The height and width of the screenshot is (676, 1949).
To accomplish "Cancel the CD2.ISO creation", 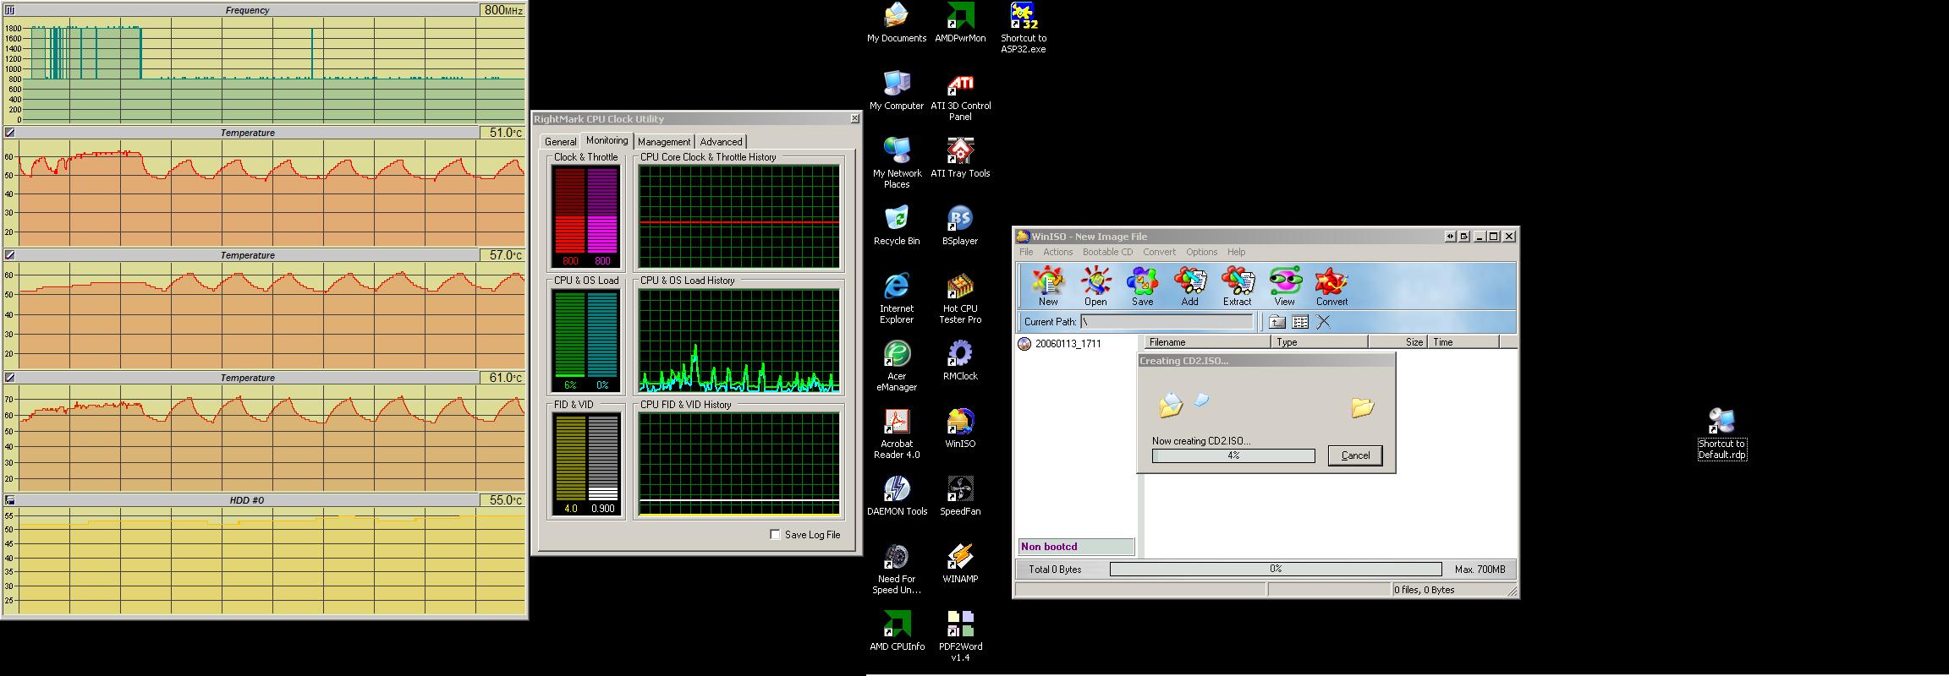I will tap(1355, 455).
